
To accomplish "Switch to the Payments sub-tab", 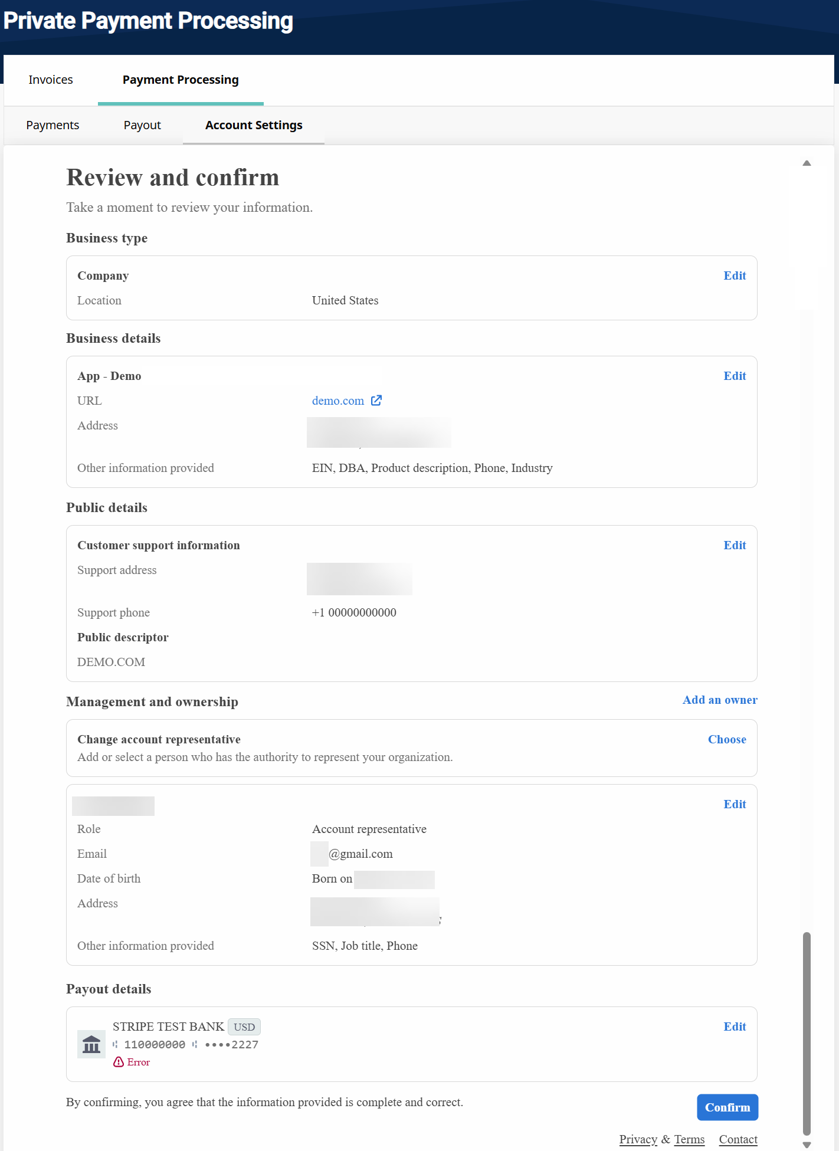I will click(x=53, y=125).
